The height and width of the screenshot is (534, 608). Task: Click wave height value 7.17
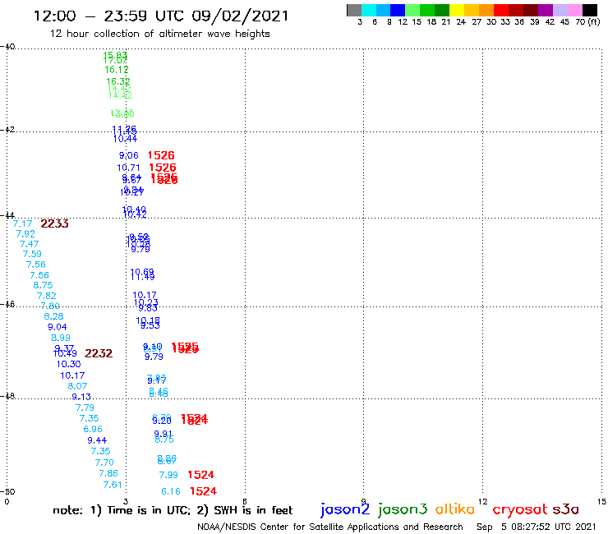tap(22, 223)
